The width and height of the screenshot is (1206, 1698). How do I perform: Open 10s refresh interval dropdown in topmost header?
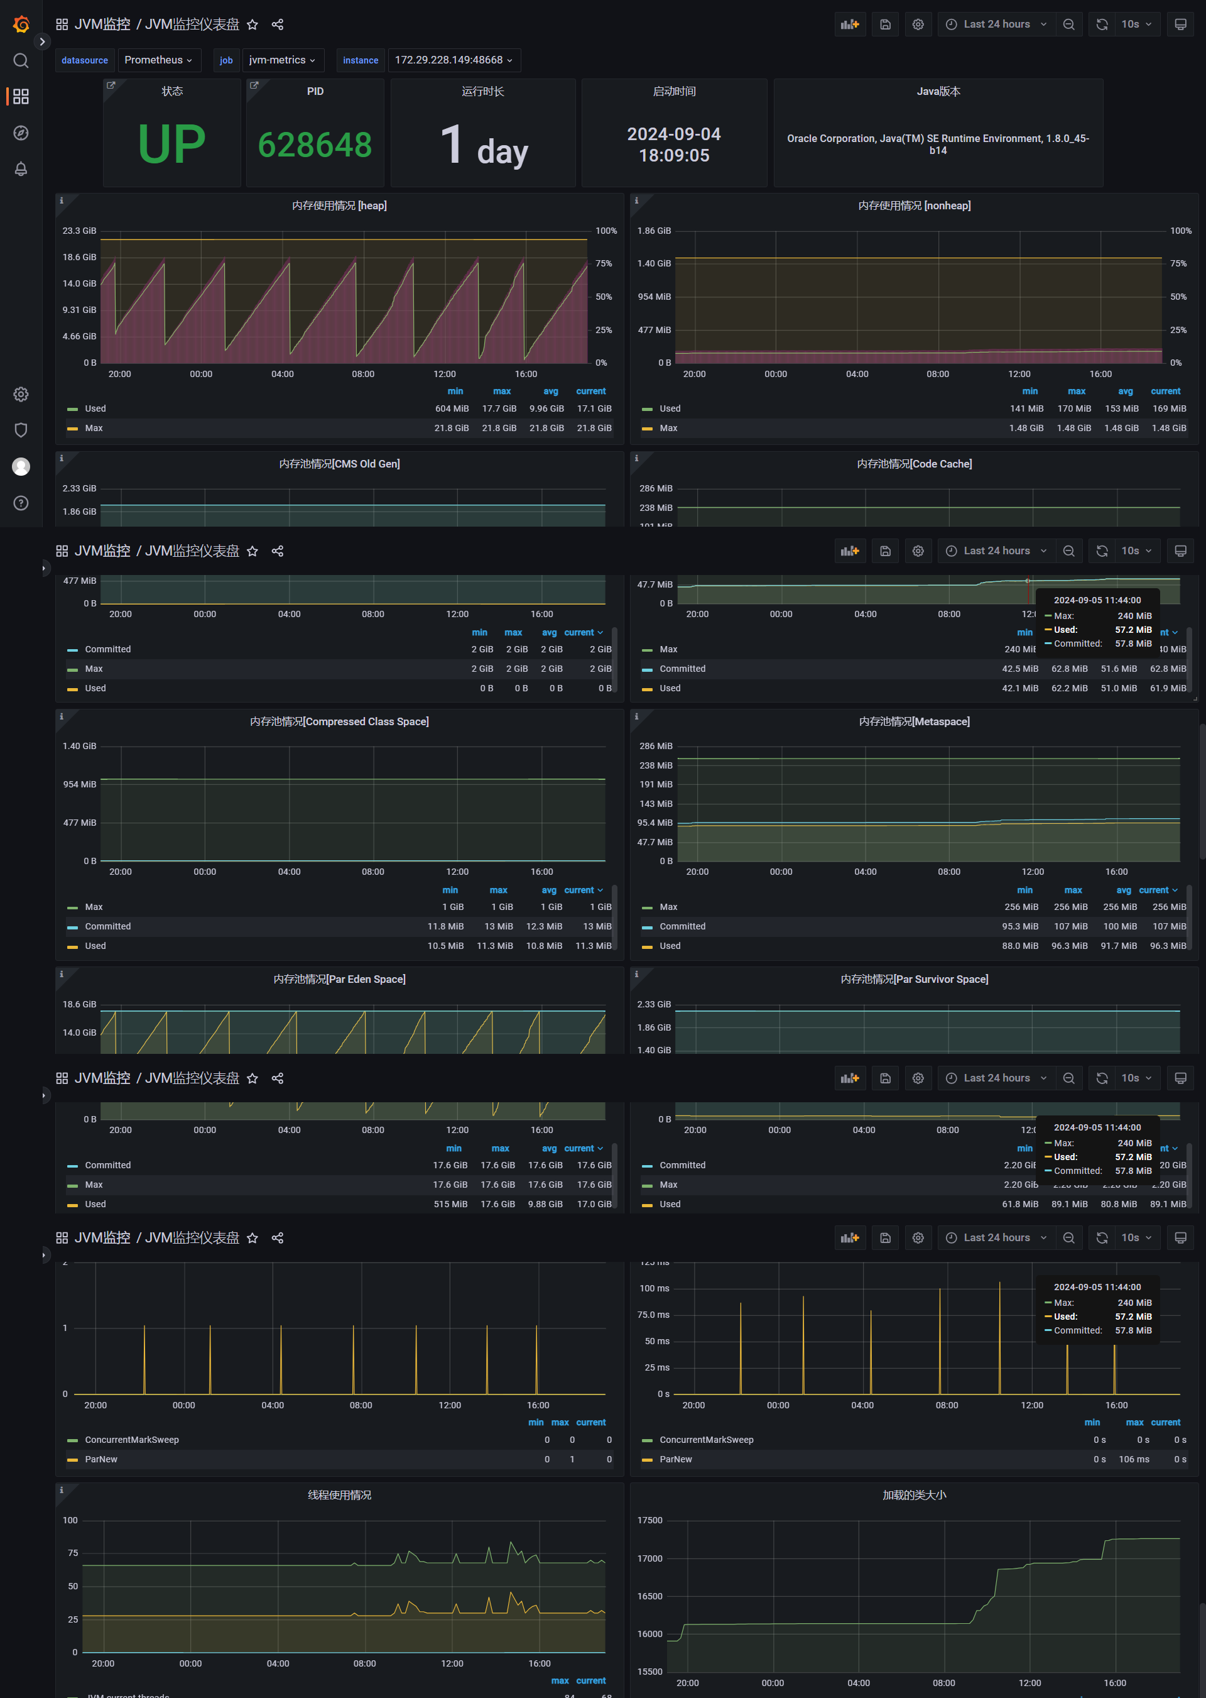(1136, 25)
